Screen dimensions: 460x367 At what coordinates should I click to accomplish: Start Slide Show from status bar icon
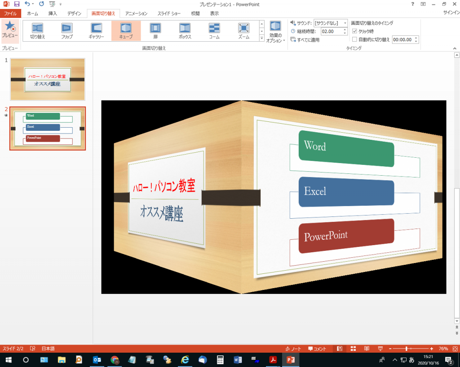[380, 349]
